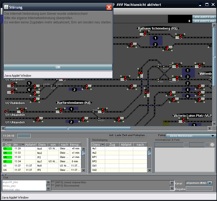Select signal 249 on the lower track
The image size is (217, 201).
38,119
